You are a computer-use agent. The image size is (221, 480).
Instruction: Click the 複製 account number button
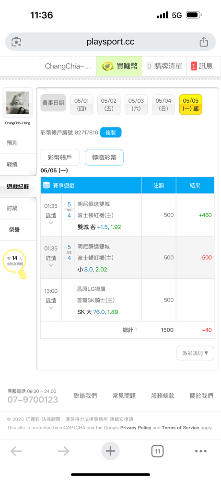click(111, 132)
